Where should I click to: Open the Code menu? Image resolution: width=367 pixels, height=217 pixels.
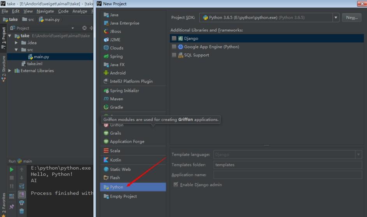click(x=63, y=11)
